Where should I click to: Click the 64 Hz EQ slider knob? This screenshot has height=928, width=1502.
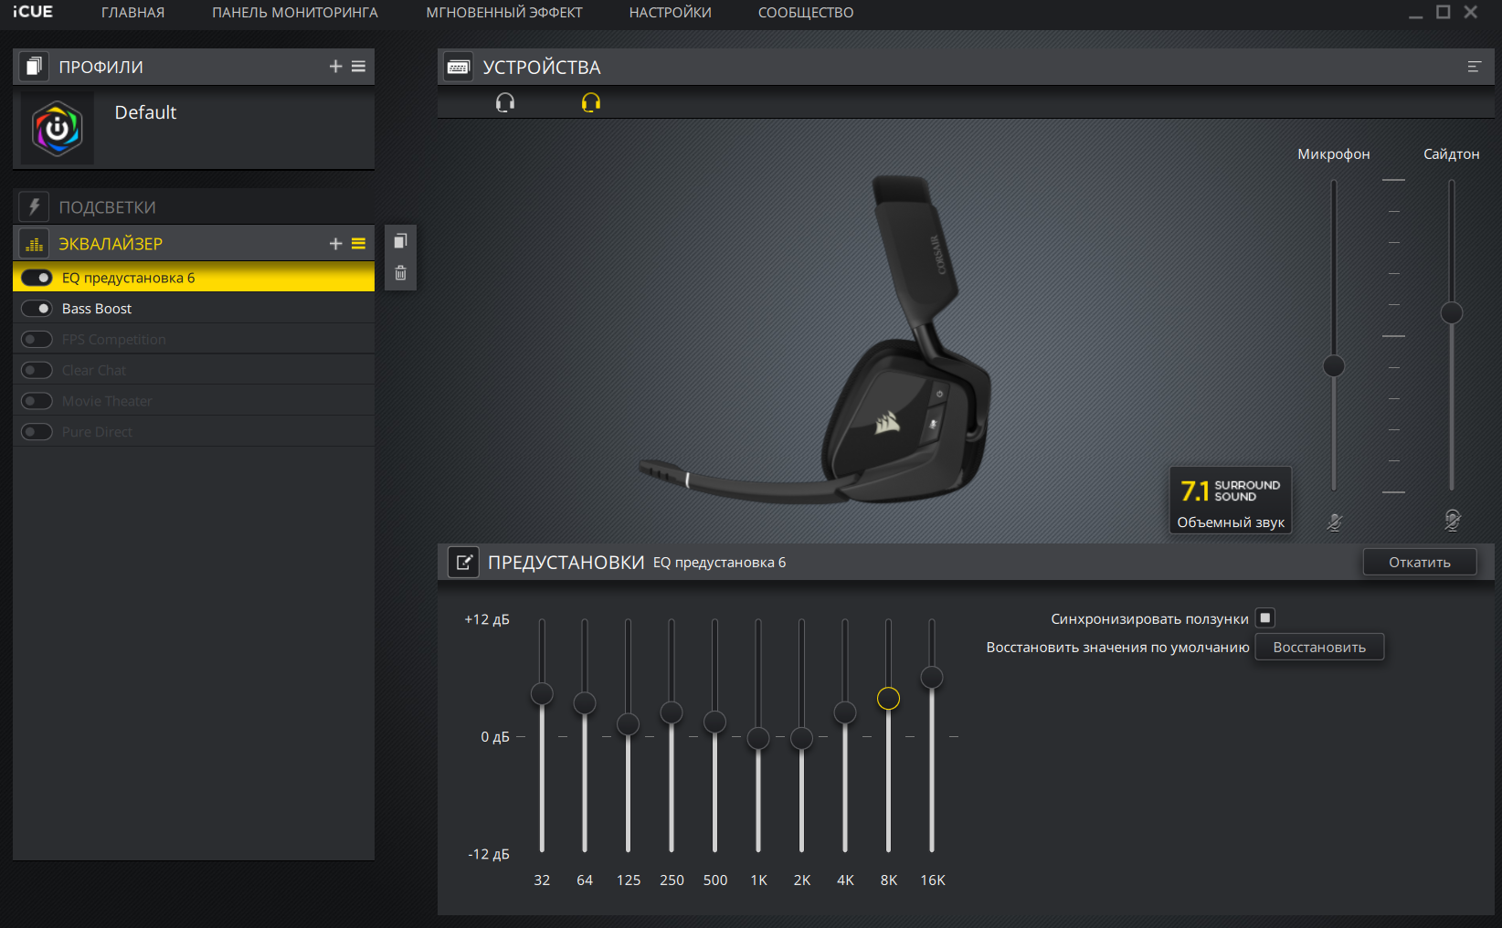point(585,702)
